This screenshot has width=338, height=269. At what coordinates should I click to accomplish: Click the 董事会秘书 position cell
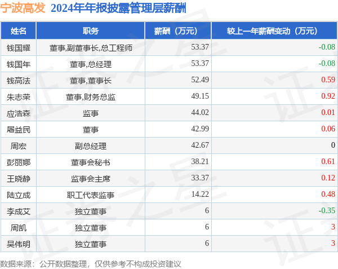pos(91,162)
